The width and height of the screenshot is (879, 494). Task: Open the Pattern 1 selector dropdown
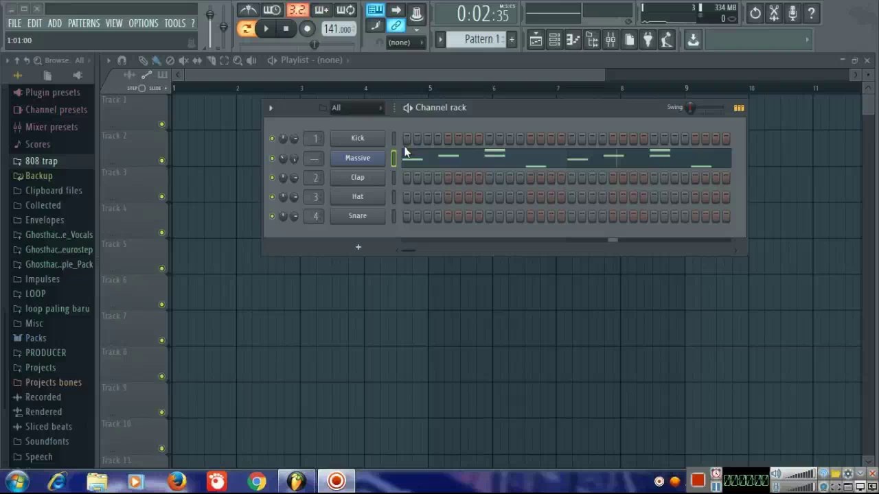(483, 39)
